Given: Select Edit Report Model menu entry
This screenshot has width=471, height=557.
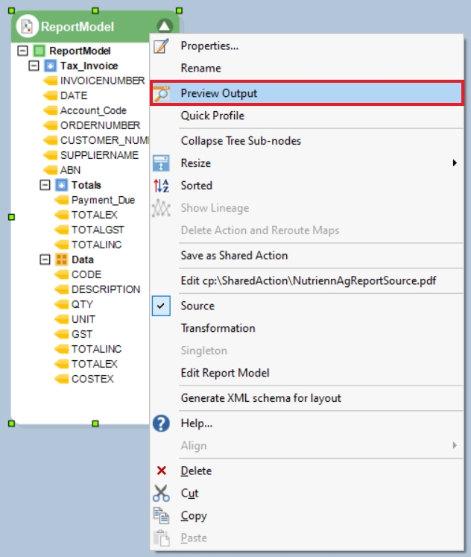Looking at the screenshot, I should [x=225, y=373].
